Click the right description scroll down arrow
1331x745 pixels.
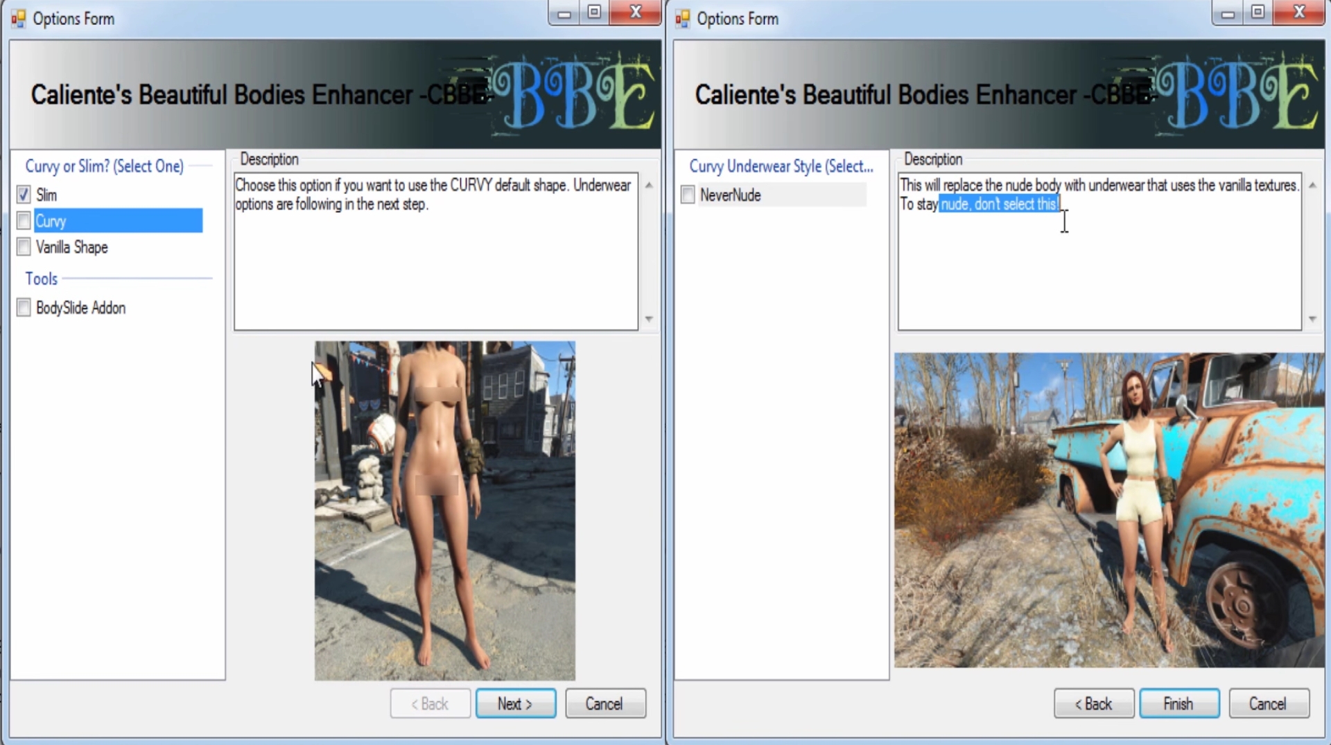click(x=1312, y=319)
